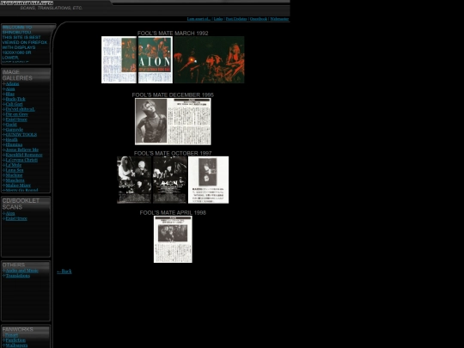Open Aion under CD/Booklet Scans
464x348 pixels.
click(10, 213)
